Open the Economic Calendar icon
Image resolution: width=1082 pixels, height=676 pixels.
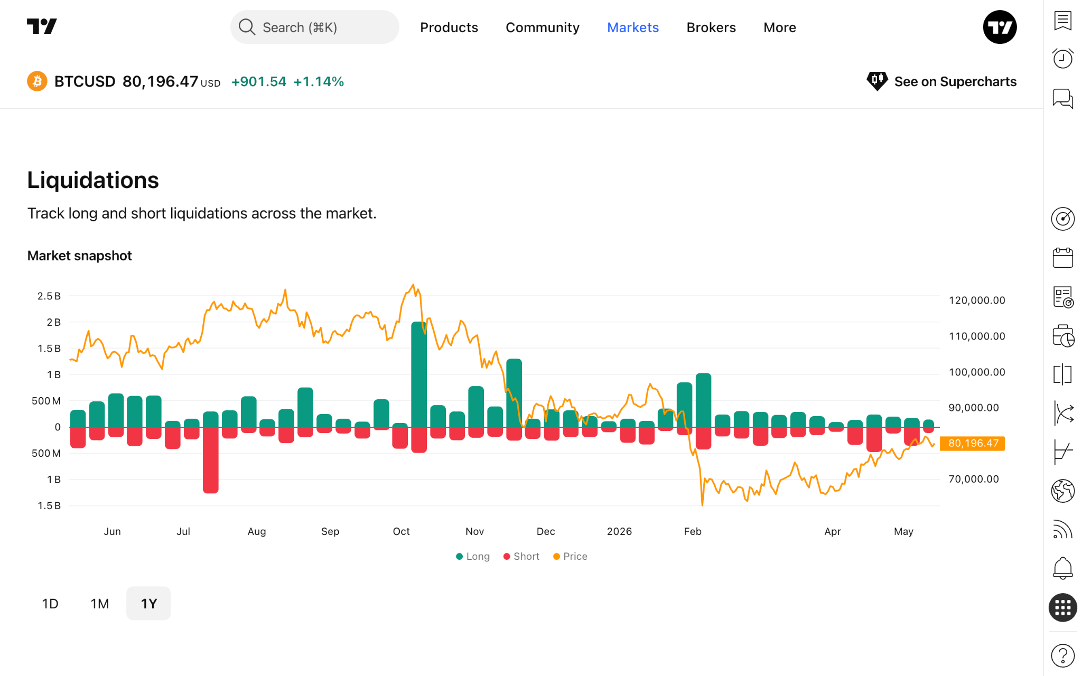(x=1062, y=258)
